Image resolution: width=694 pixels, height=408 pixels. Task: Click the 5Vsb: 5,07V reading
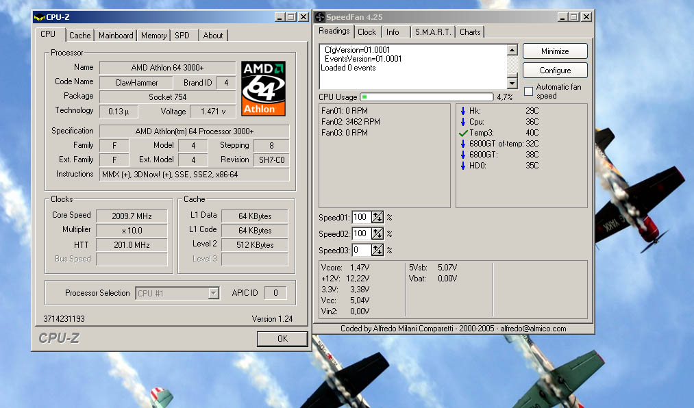point(433,268)
